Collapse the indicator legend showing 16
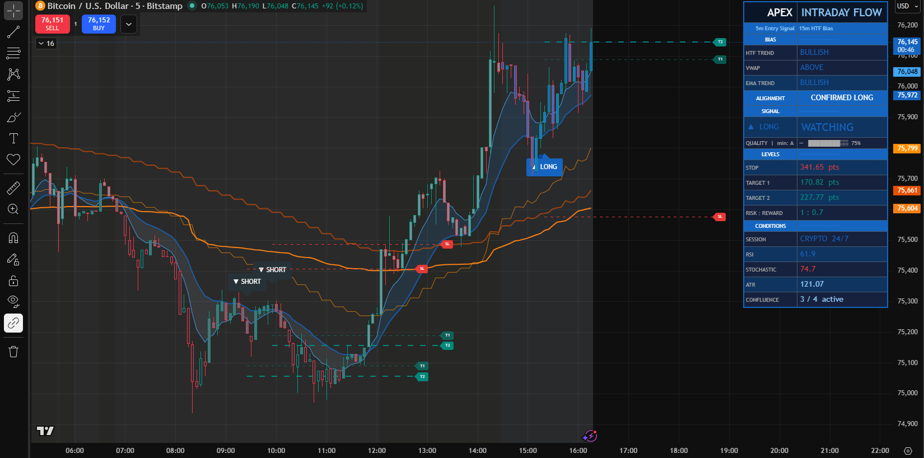The width and height of the screenshot is (924, 458). pyautogui.click(x=46, y=43)
